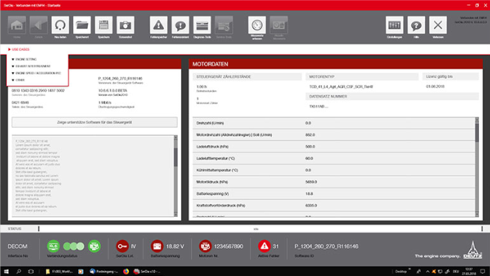Click the 18.82 V battery voltage value
This screenshot has height=276, width=490.
tap(175, 246)
